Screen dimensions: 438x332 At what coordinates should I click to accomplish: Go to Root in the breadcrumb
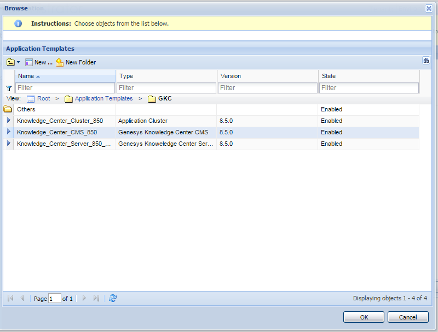[44, 98]
